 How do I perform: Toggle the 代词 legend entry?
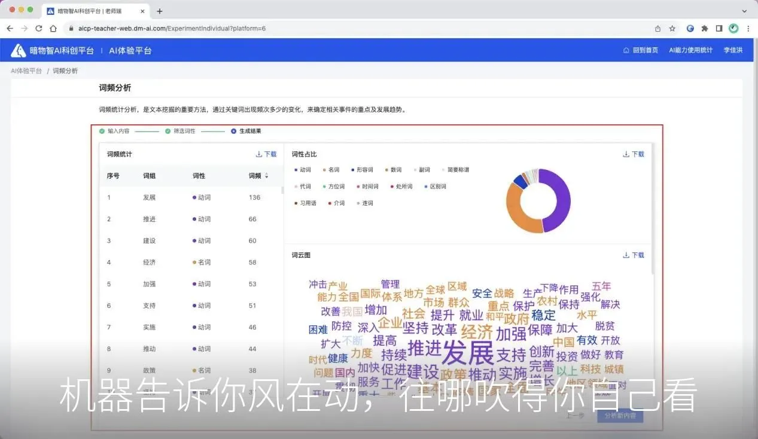click(x=303, y=187)
